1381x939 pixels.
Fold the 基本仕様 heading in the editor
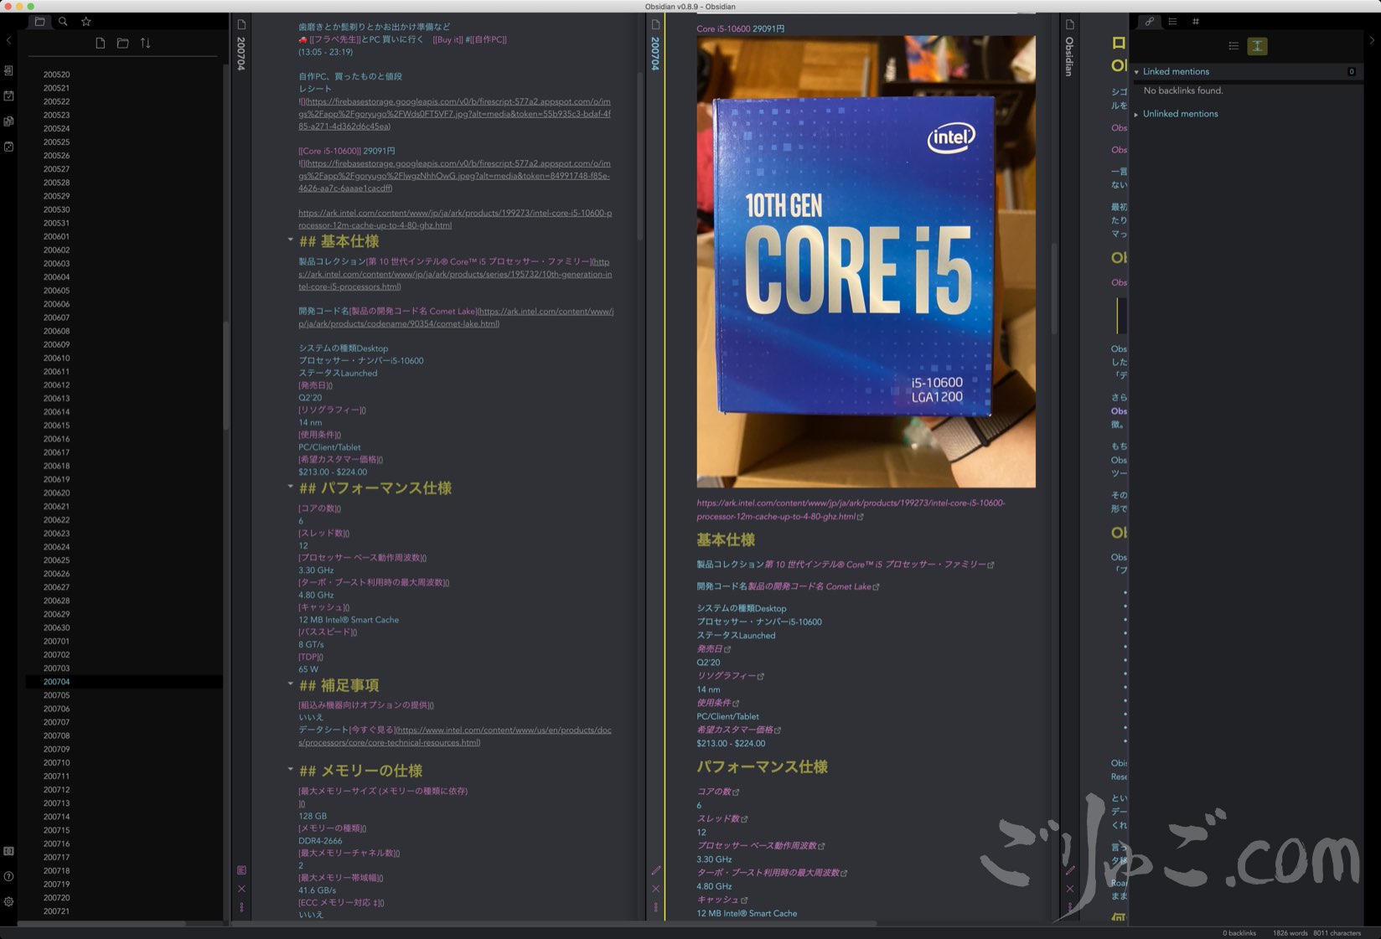(x=291, y=240)
